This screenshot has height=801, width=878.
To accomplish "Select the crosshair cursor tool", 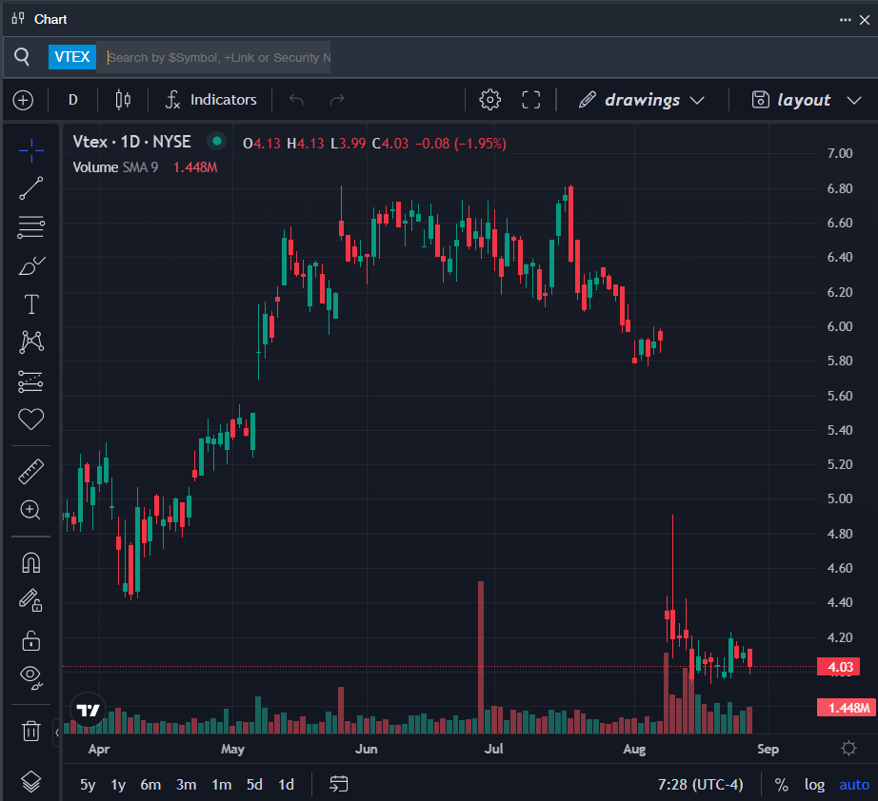I will click(31, 150).
